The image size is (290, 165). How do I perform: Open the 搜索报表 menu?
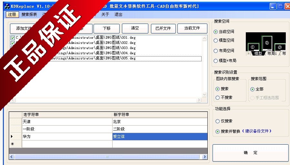click(x=29, y=15)
